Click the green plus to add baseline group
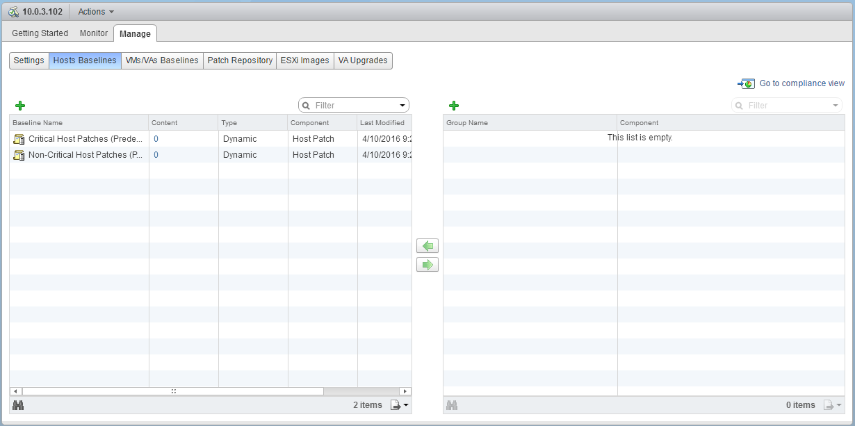Image resolution: width=855 pixels, height=426 pixels. point(454,105)
